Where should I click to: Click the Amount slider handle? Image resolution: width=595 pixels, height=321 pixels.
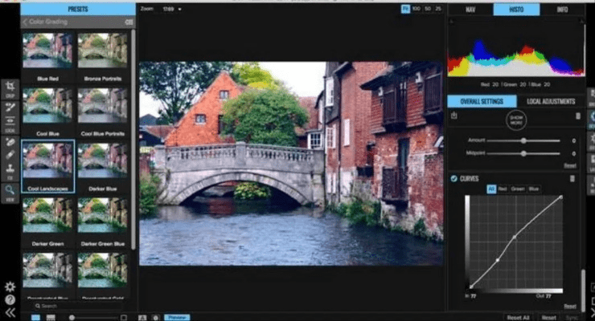(523, 140)
